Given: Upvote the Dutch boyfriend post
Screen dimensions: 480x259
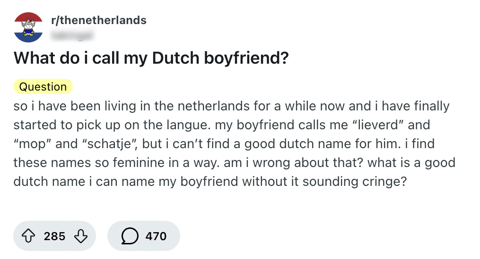Looking at the screenshot, I should [x=29, y=236].
